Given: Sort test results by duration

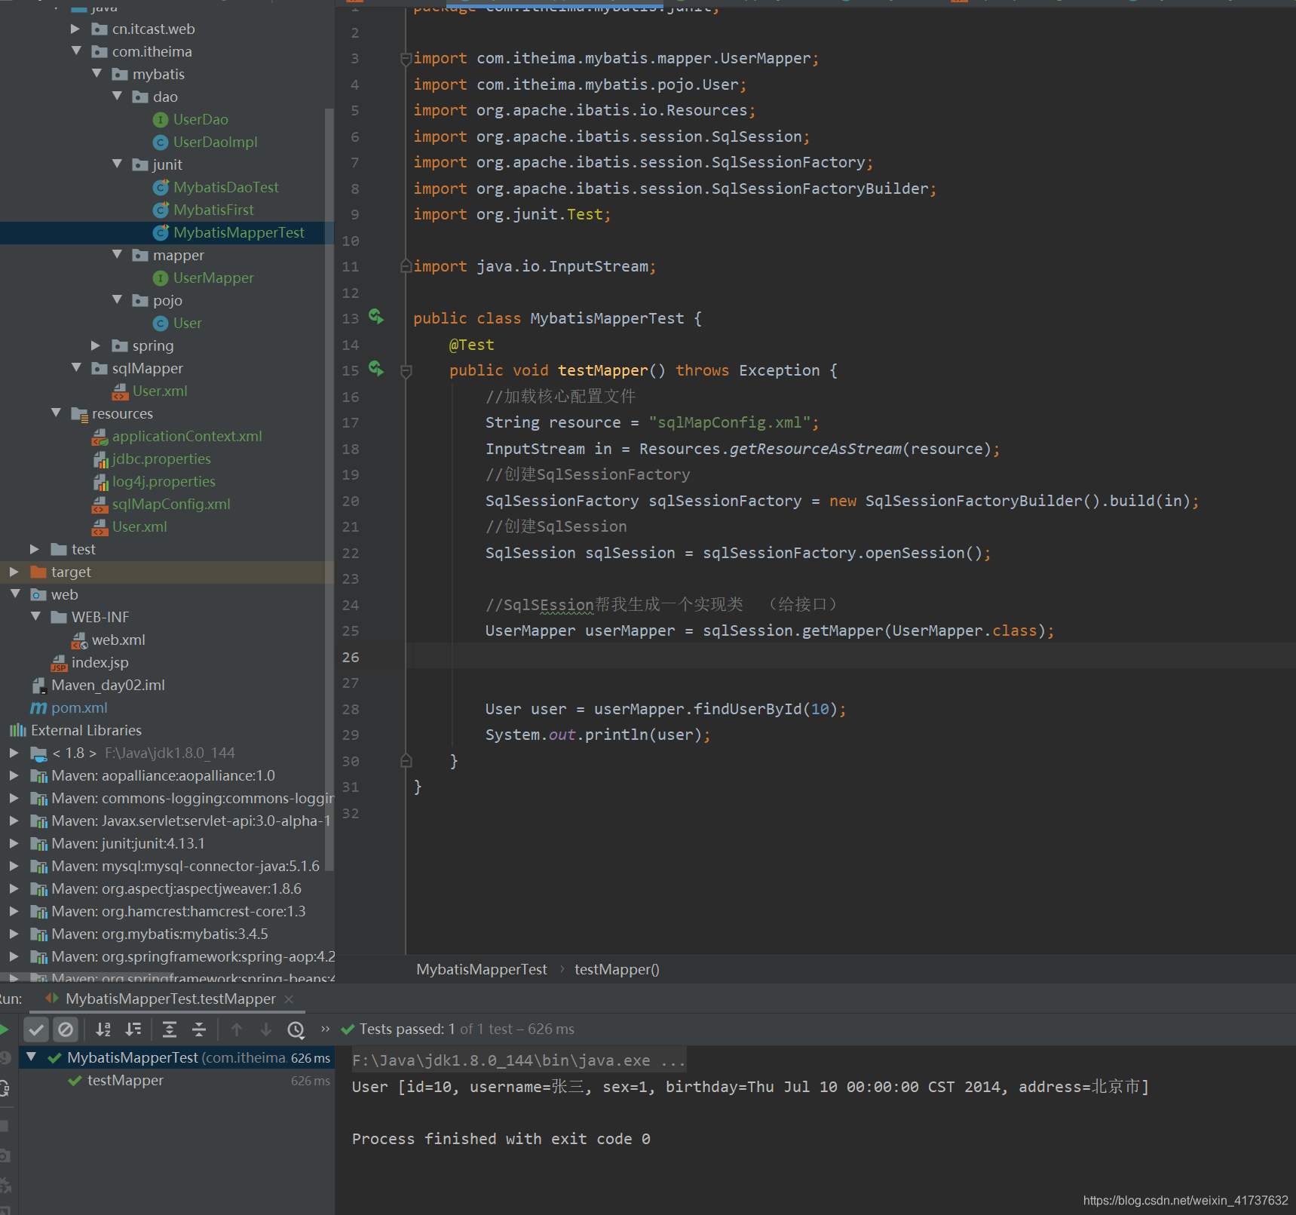Looking at the screenshot, I should click(x=133, y=1029).
